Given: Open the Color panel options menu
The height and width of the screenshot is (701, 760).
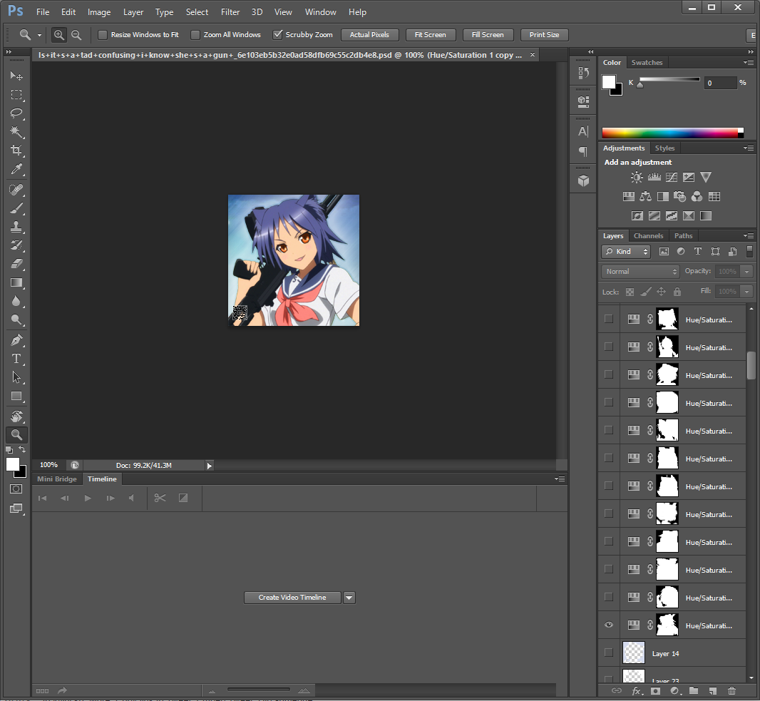Looking at the screenshot, I should click(x=749, y=63).
